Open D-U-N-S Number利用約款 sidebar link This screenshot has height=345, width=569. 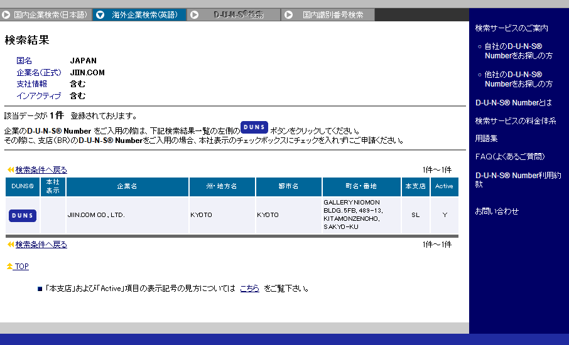pyautogui.click(x=518, y=180)
